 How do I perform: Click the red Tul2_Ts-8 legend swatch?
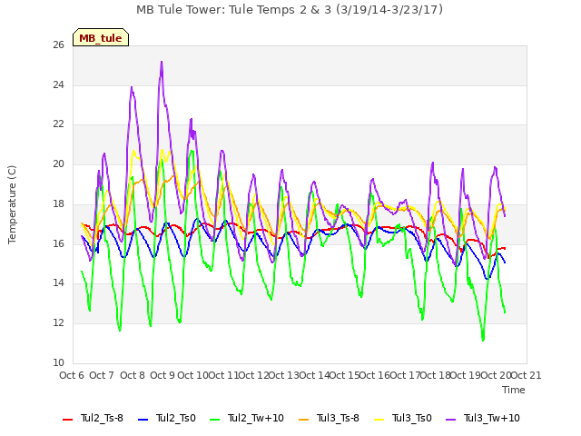coord(67,420)
